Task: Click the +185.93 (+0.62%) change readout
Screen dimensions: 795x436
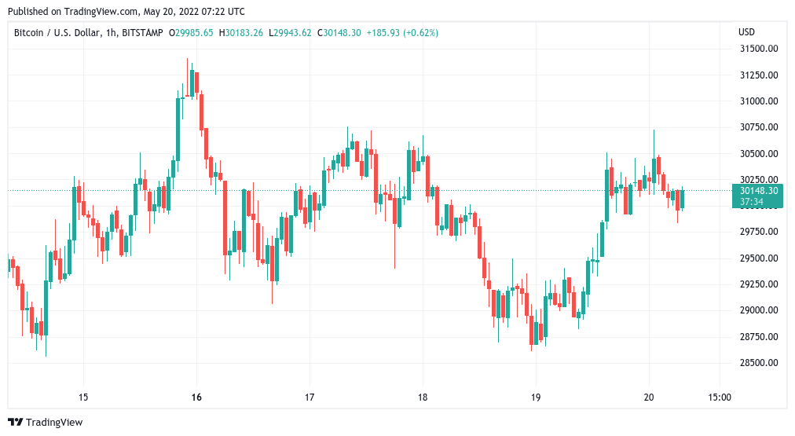Action: point(402,33)
